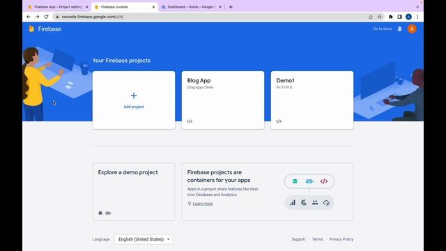Open the Chrome profile avatar
The width and height of the screenshot is (446, 251).
tap(409, 17)
